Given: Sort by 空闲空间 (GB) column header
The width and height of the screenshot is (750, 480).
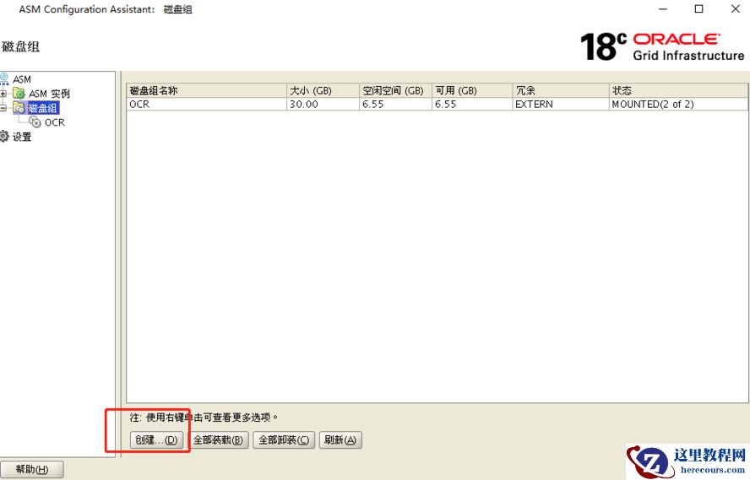Looking at the screenshot, I should pyautogui.click(x=396, y=91).
